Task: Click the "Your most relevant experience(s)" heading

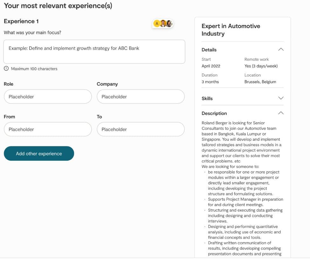Action: [58, 6]
